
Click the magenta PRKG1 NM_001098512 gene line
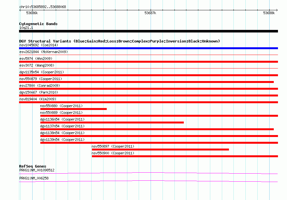148,173
